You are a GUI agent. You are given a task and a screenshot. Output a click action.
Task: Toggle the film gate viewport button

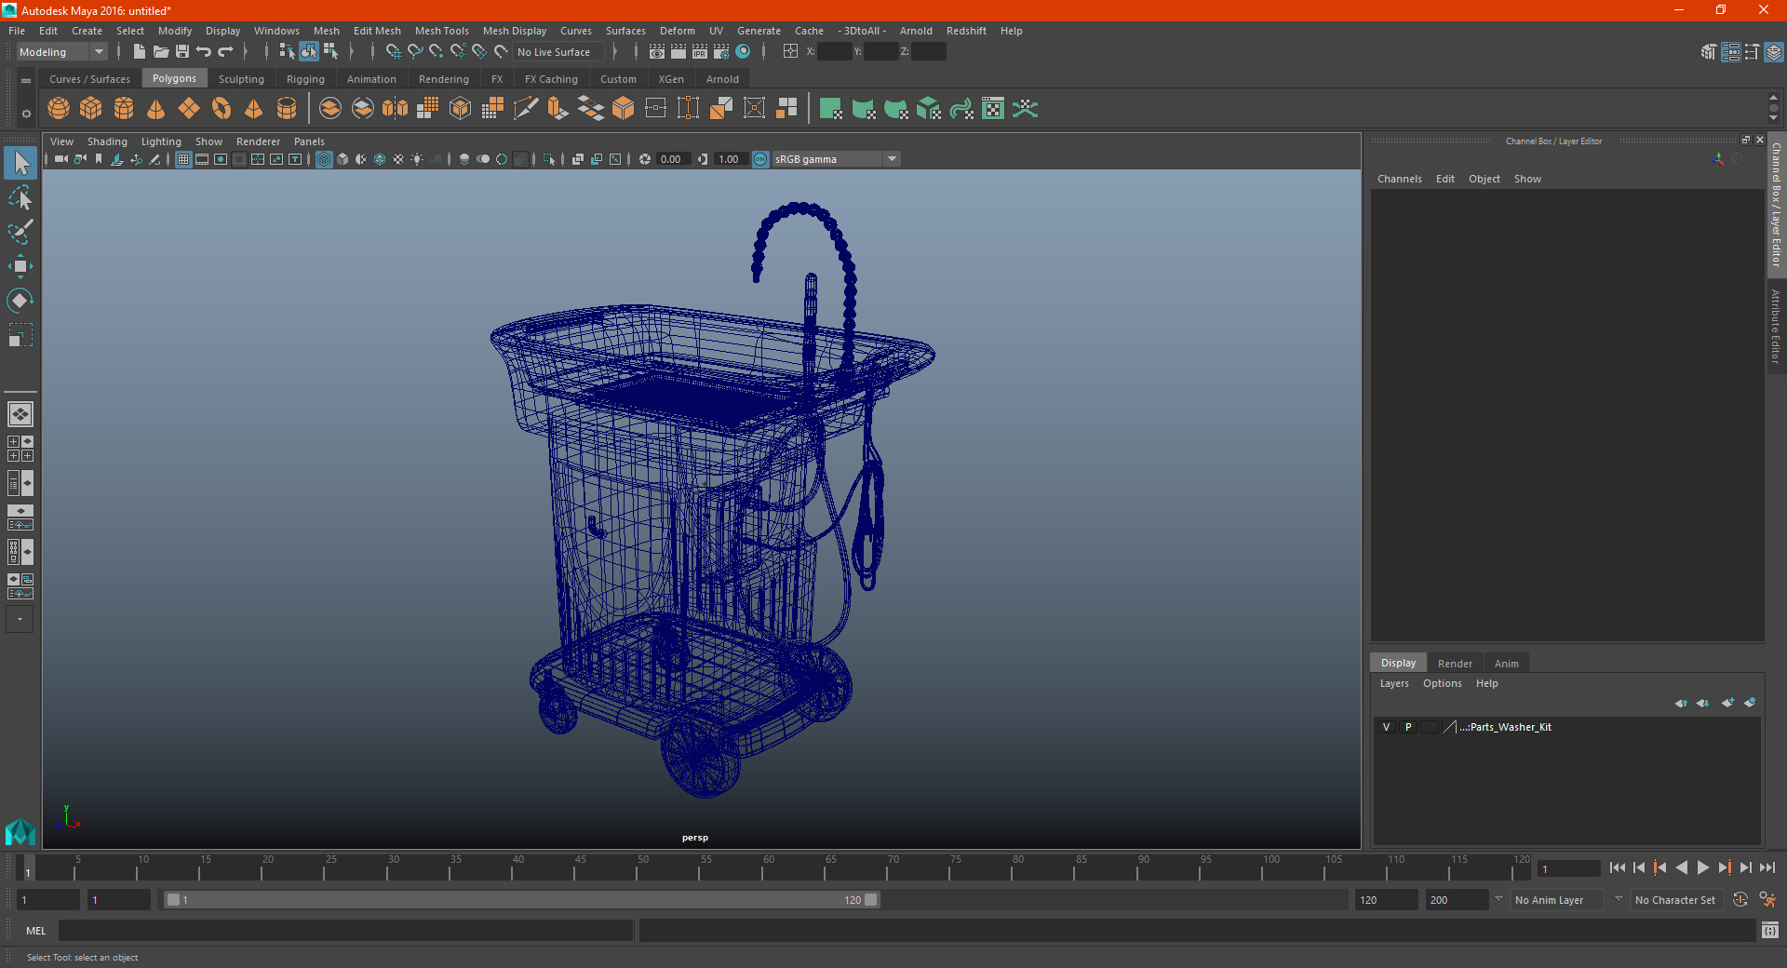coord(202,159)
